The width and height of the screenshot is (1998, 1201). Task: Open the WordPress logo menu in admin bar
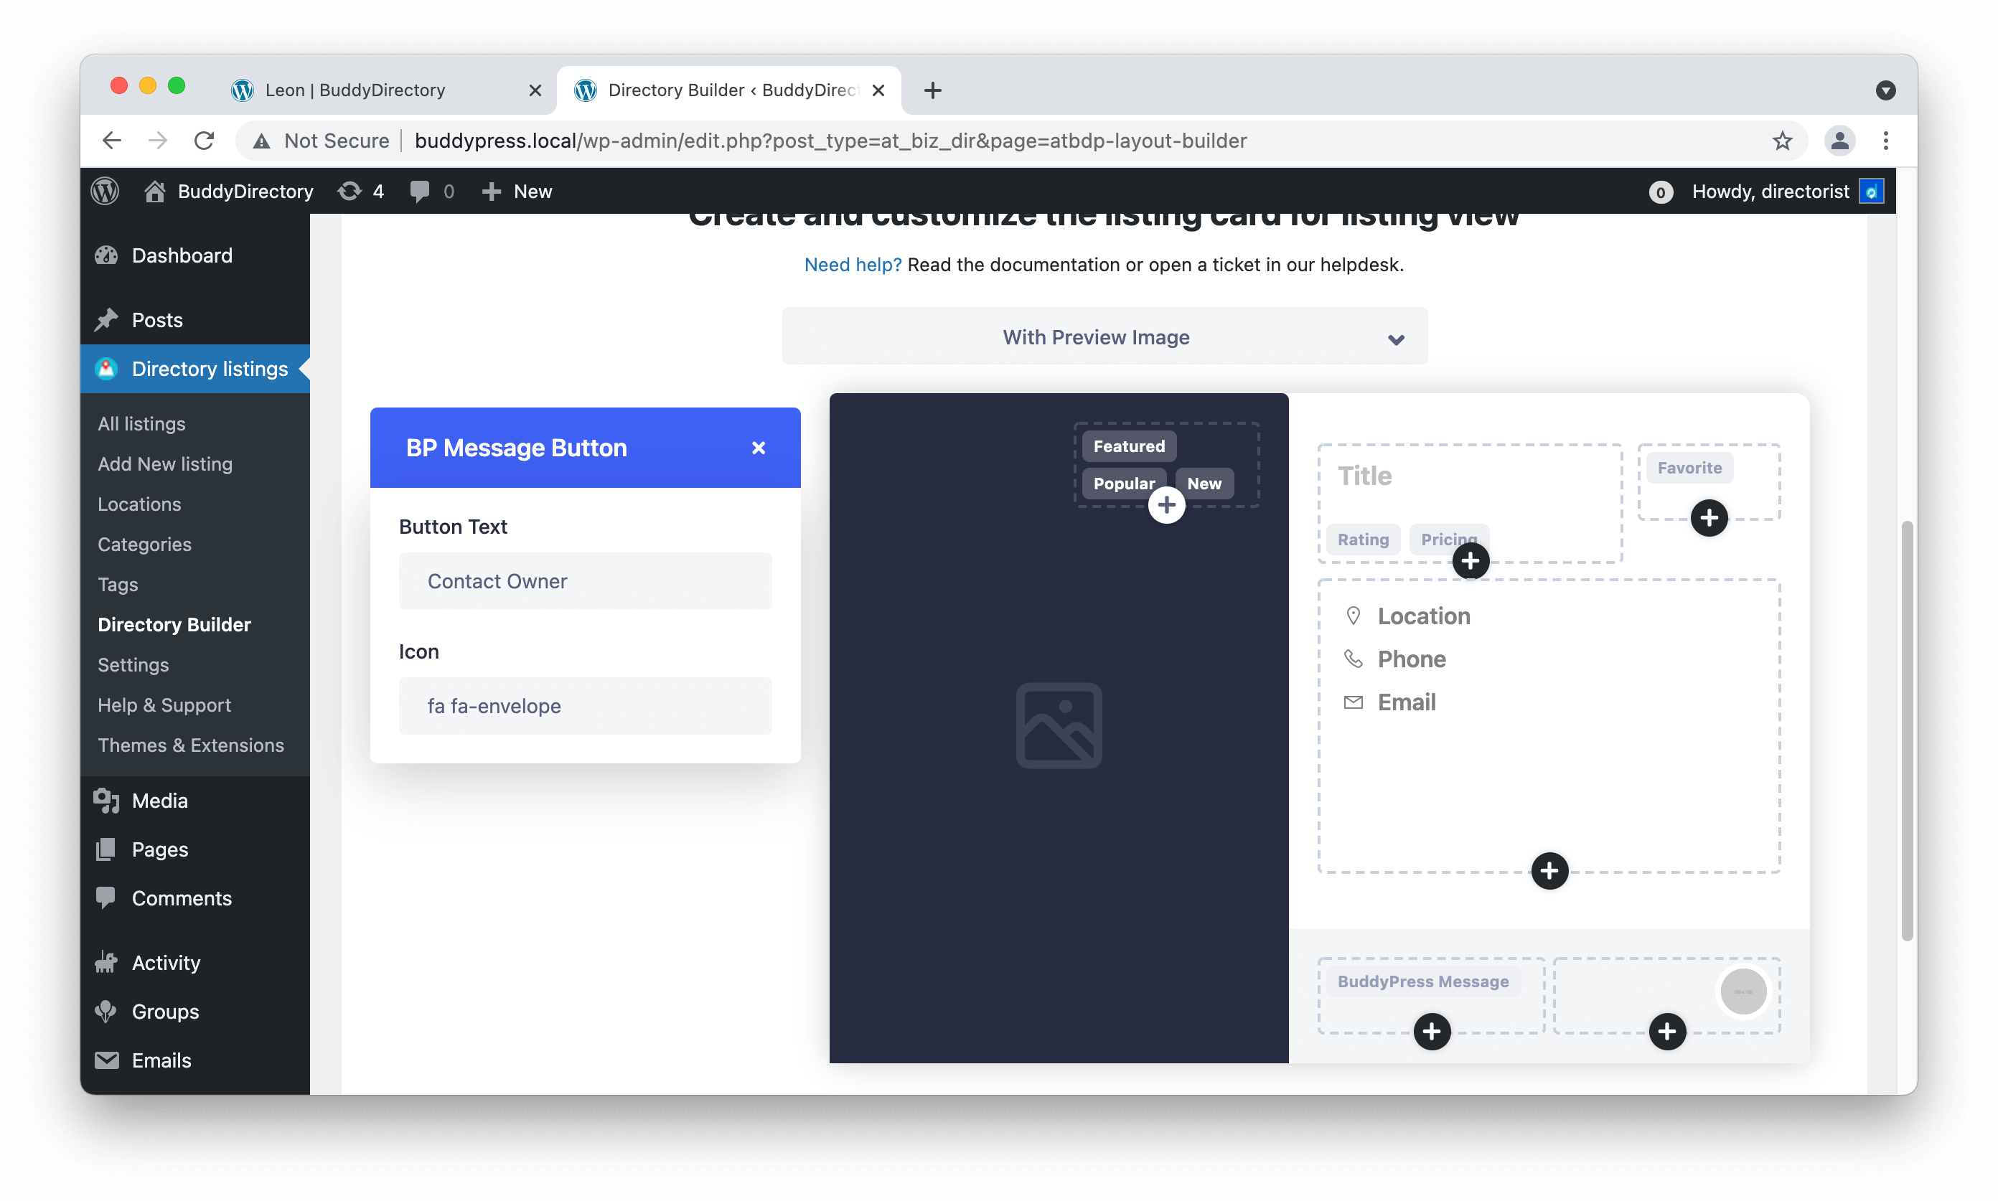(x=105, y=192)
